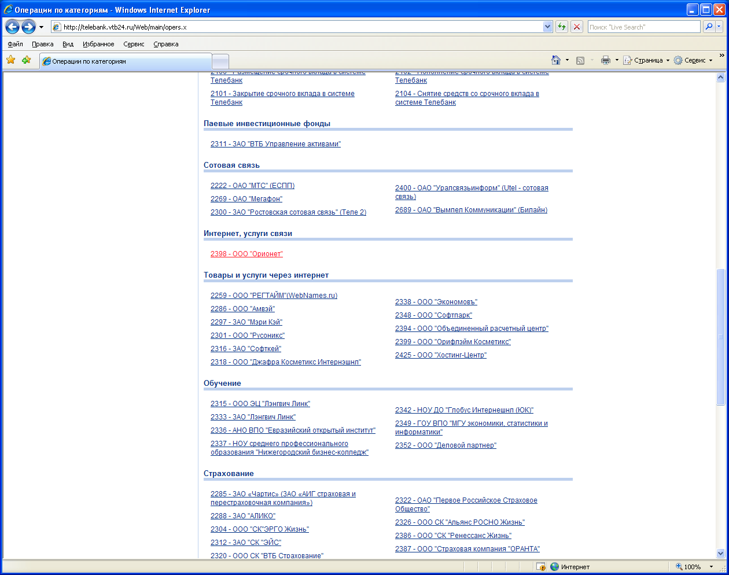Open the Вид menu
The width and height of the screenshot is (729, 575).
click(68, 44)
